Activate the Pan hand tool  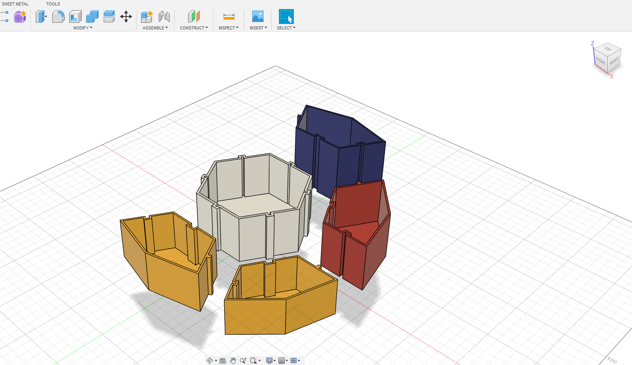(233, 361)
